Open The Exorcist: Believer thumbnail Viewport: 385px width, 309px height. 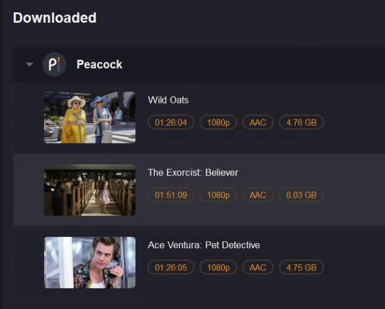click(90, 190)
